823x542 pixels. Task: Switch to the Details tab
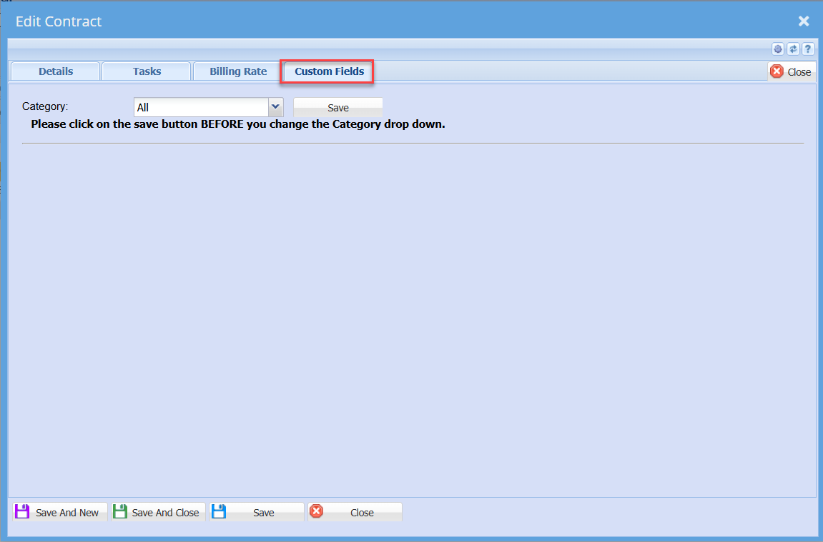56,71
